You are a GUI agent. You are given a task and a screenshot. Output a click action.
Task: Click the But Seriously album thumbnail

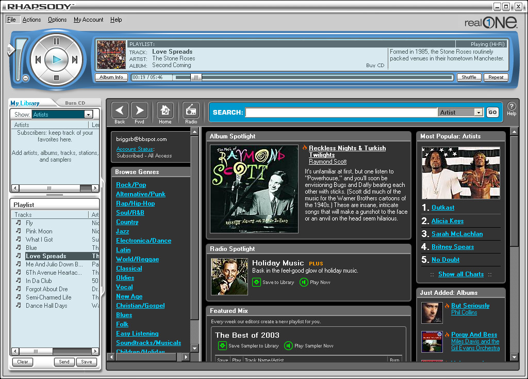[432, 312]
